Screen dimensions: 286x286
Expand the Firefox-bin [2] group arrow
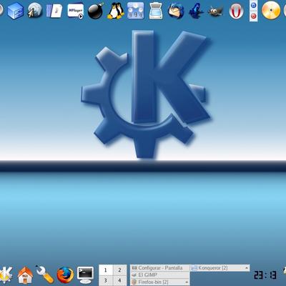coord(187,282)
